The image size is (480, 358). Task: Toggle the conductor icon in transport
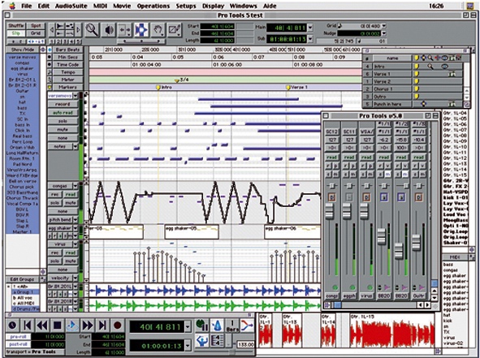(201, 340)
